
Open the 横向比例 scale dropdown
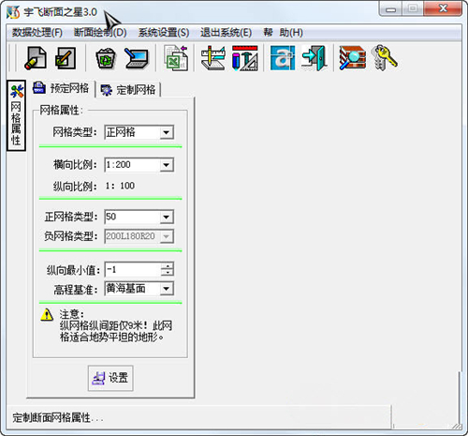pos(167,165)
